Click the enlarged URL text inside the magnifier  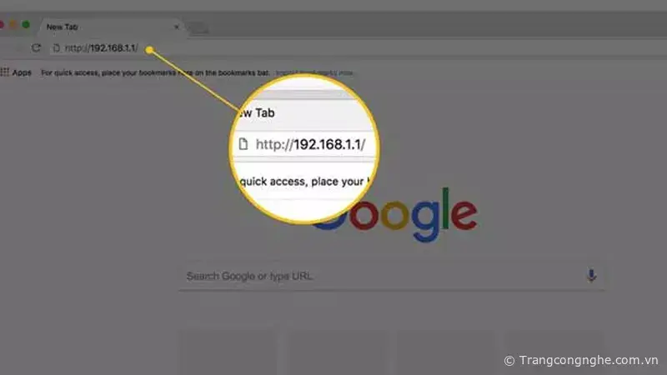tap(310, 144)
